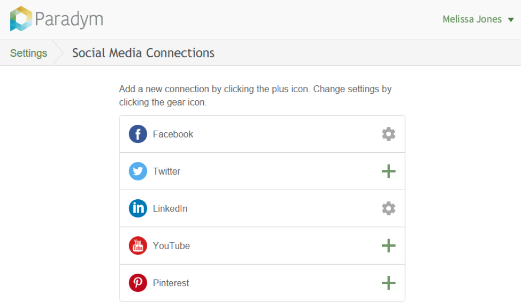Add a YouTube connection with the plus icon

point(388,246)
